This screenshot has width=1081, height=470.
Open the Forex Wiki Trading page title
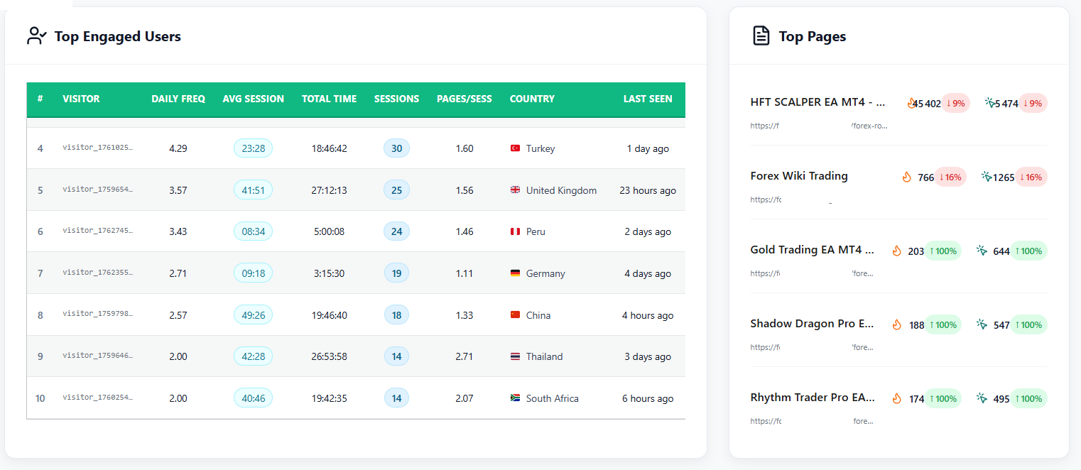click(x=799, y=176)
